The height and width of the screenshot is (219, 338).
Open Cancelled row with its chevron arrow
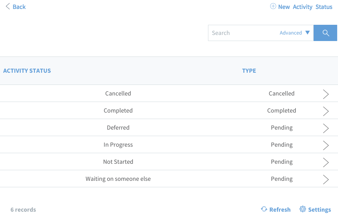[326, 94]
